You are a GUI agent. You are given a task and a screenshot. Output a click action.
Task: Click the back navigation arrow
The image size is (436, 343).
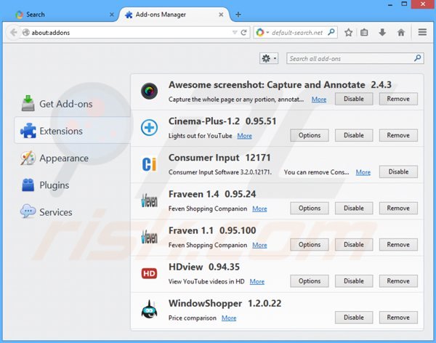[13, 33]
